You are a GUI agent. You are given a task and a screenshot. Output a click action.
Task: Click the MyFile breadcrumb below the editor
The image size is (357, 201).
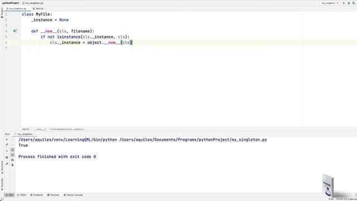pyautogui.click(x=26, y=129)
